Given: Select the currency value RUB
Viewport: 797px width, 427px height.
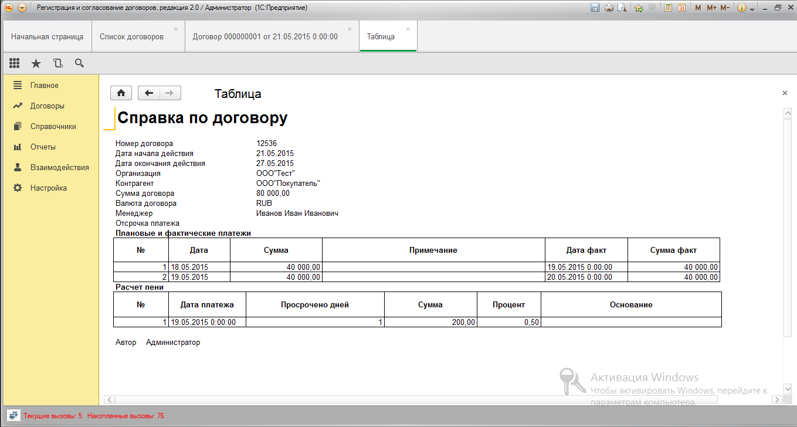Looking at the screenshot, I should pyautogui.click(x=264, y=204).
